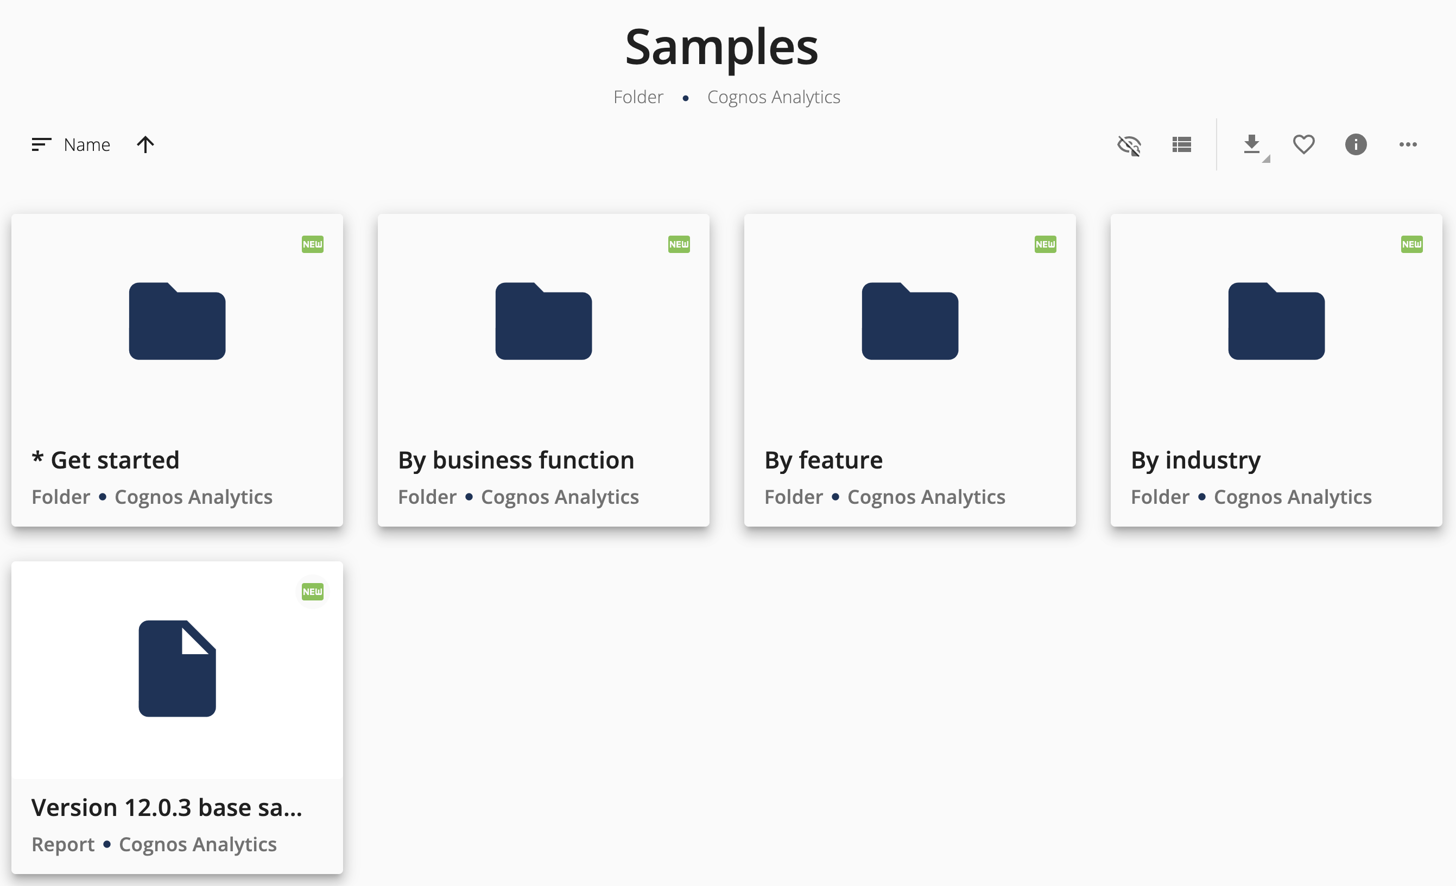Click 'Cognos Analytics' under the Samples heading
This screenshot has height=886, width=1456.
coord(774,97)
